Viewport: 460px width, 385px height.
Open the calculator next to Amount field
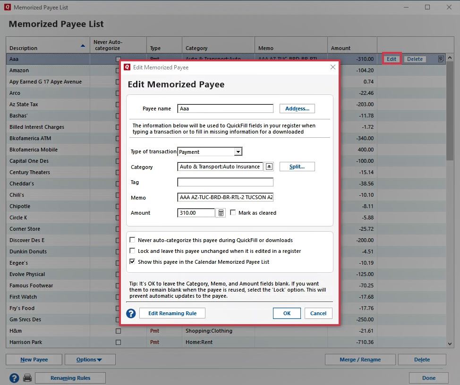[220, 213]
